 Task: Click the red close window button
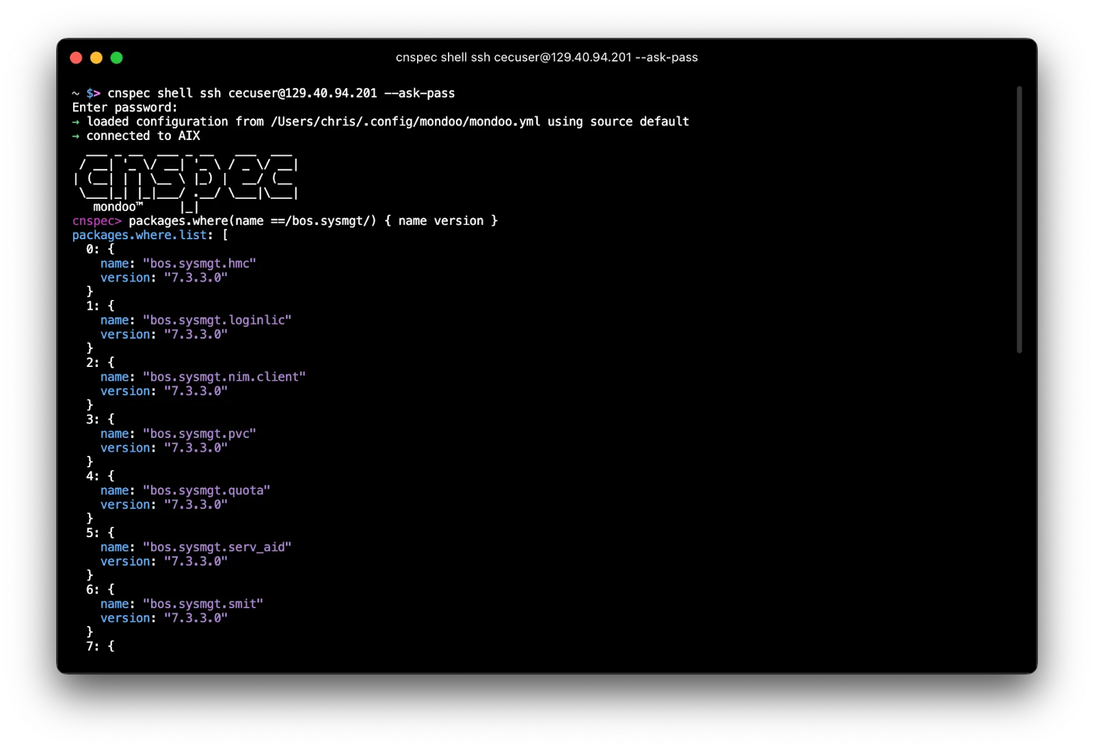pyautogui.click(x=76, y=58)
